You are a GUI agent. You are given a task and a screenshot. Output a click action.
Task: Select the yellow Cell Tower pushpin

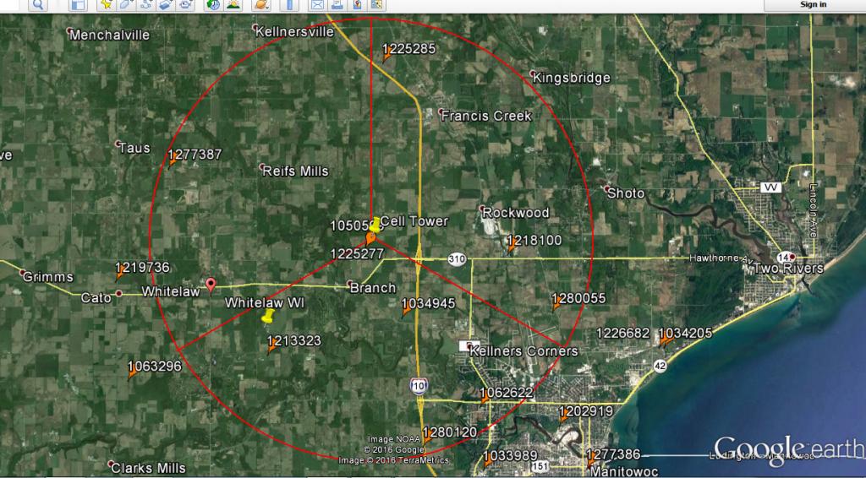(375, 224)
